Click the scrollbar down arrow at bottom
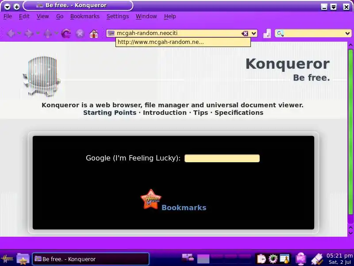The image size is (354, 266). point(350,233)
